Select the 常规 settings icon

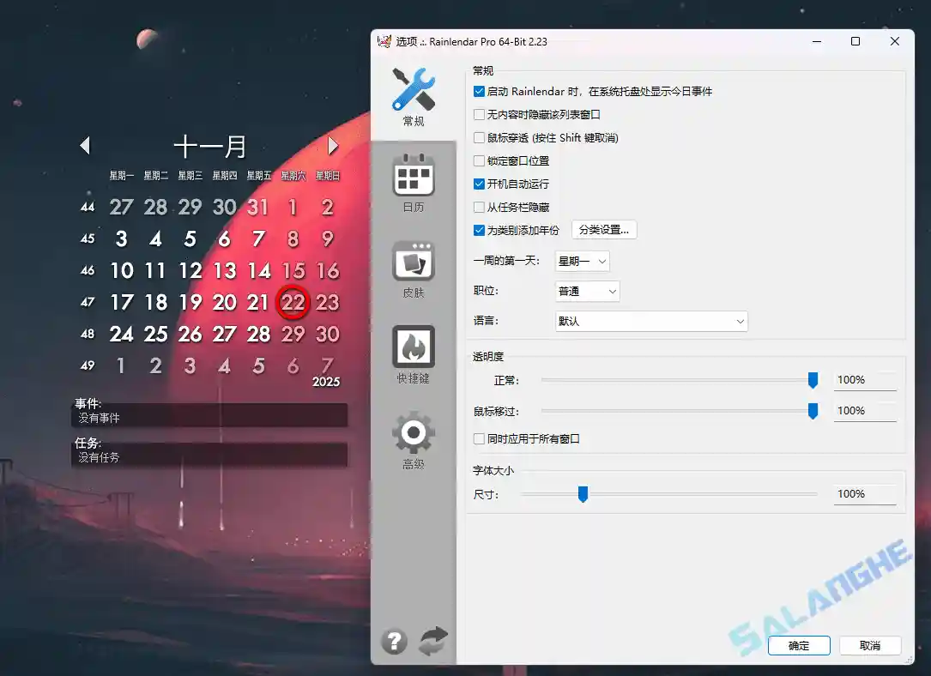tap(413, 89)
